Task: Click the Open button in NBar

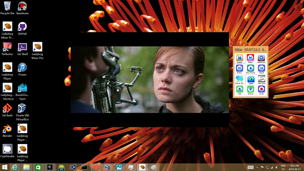Action: point(239,58)
